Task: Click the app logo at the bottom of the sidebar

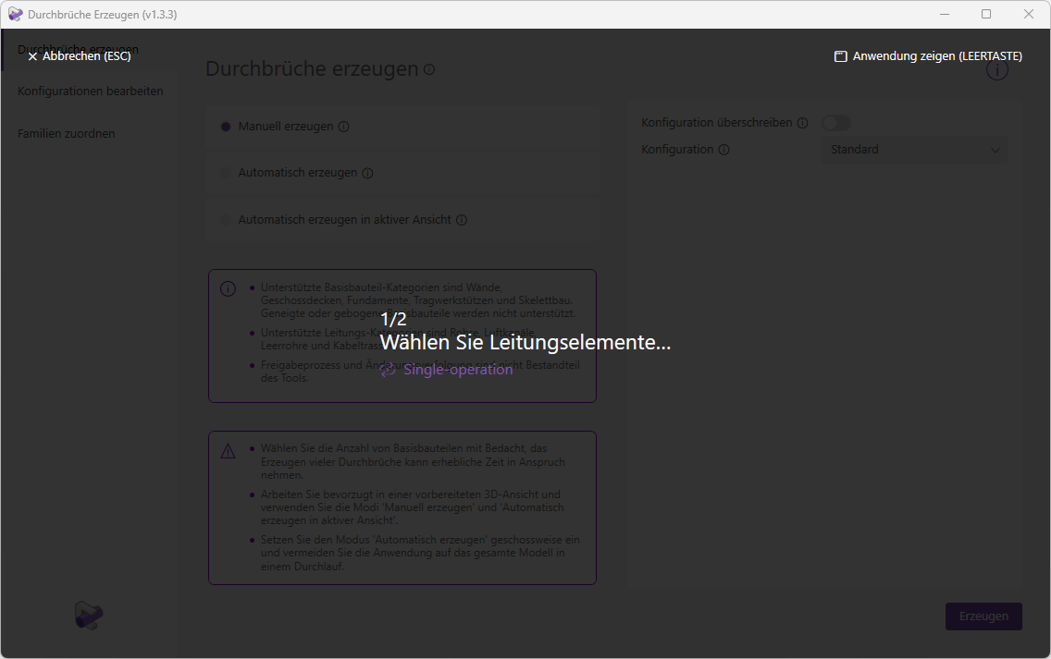Action: (88, 616)
